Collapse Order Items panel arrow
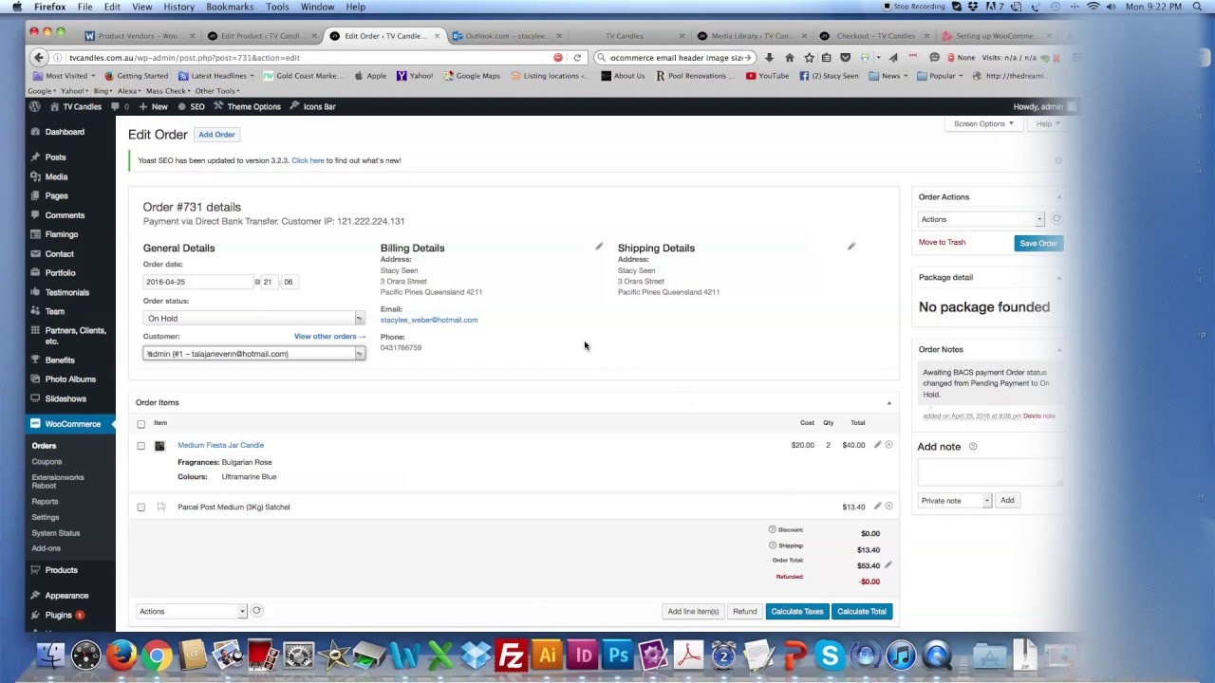The width and height of the screenshot is (1215, 683). (x=889, y=403)
